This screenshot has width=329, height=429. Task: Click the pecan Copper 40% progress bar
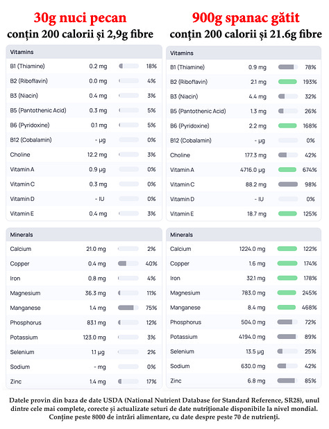(128, 263)
